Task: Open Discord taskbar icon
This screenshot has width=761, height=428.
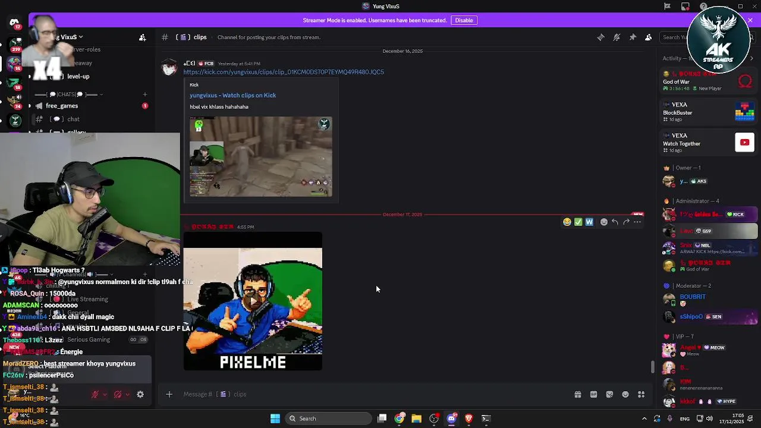Action: pyautogui.click(x=451, y=418)
